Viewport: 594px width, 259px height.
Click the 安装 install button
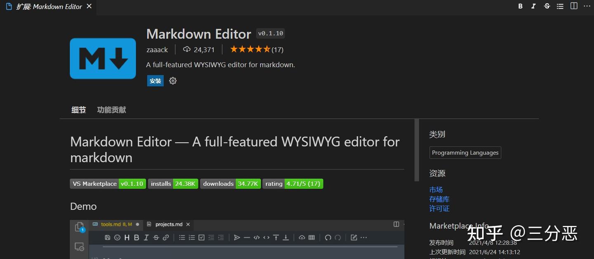click(x=155, y=81)
